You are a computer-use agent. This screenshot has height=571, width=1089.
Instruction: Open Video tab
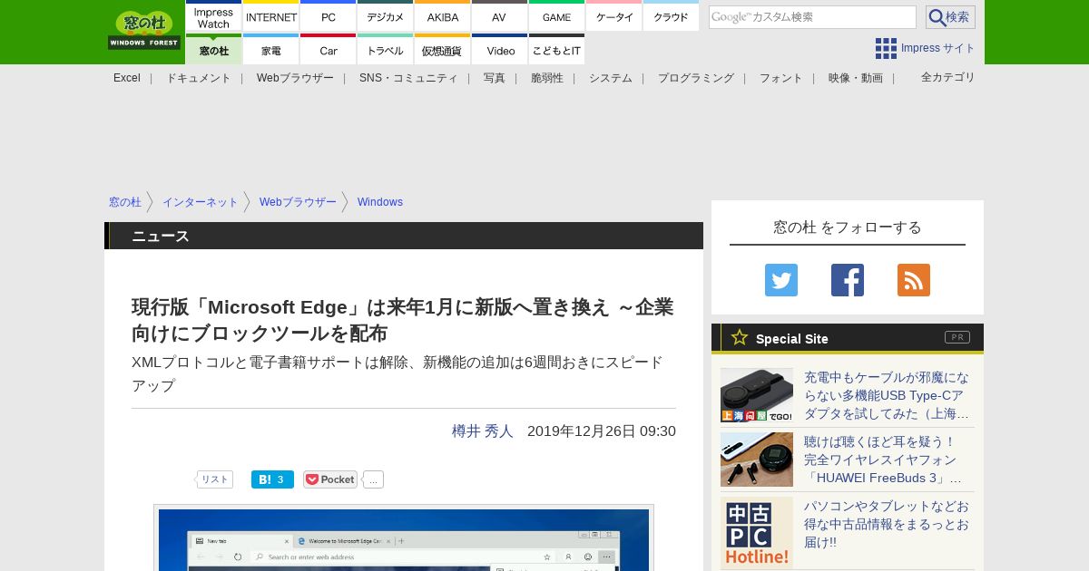(499, 50)
